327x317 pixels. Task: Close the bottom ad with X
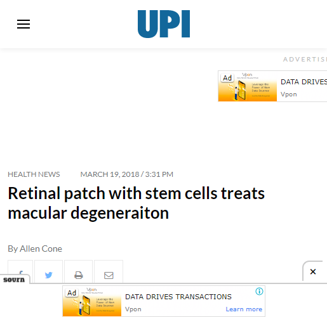pyautogui.click(x=313, y=271)
